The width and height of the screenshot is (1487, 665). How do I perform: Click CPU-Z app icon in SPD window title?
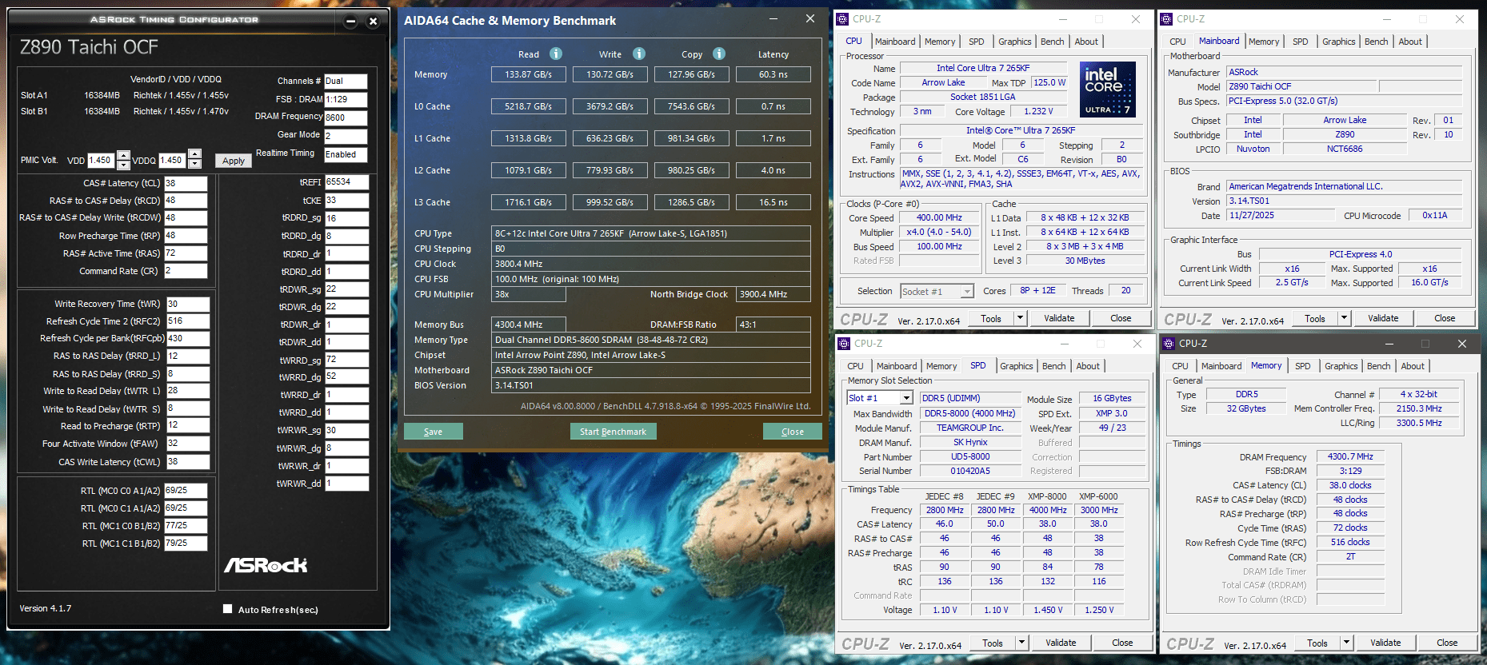click(x=844, y=344)
